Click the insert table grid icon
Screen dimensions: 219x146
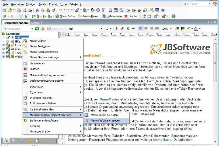coord(110,10)
